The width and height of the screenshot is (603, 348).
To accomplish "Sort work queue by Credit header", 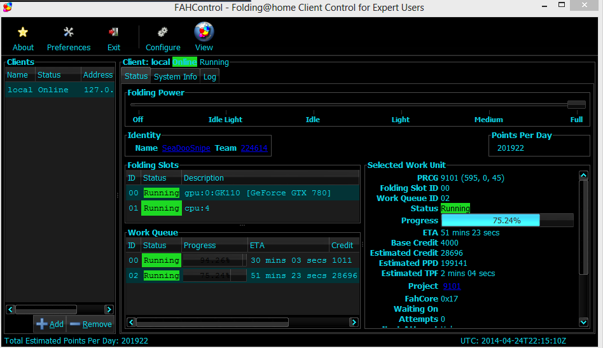I will tap(344, 246).
